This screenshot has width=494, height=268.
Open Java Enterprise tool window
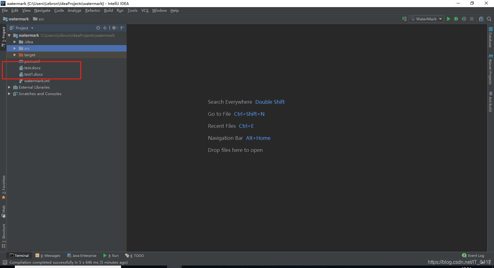pos(82,256)
